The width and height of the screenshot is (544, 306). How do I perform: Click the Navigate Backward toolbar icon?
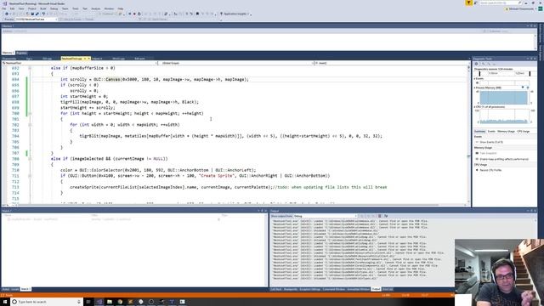(7, 14)
